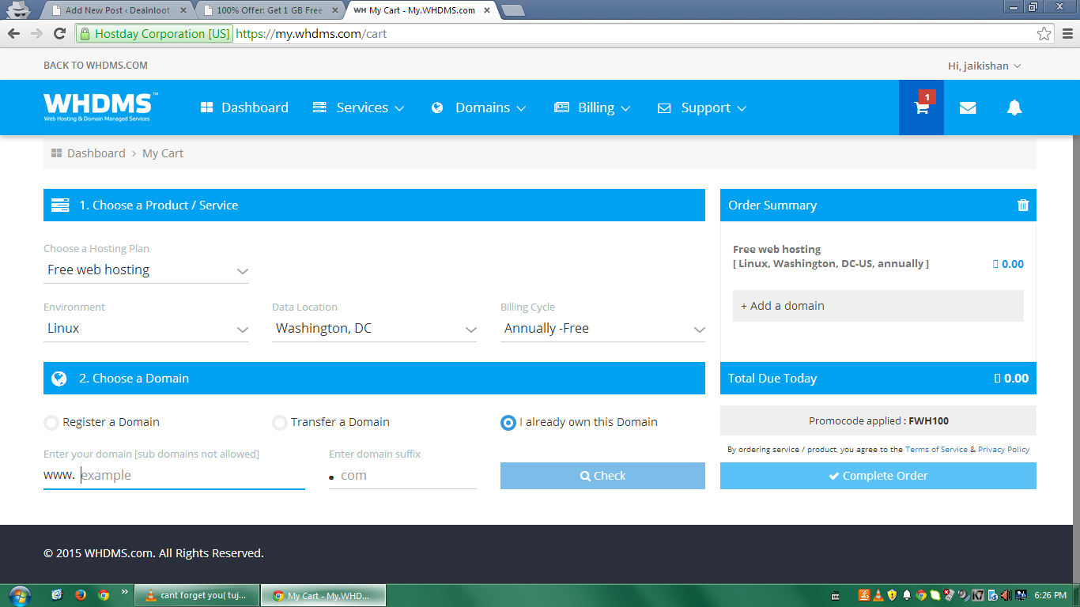1080x607 pixels.
Task: Click the on-screen keyboard tray icon
Action: pyautogui.click(x=836, y=596)
